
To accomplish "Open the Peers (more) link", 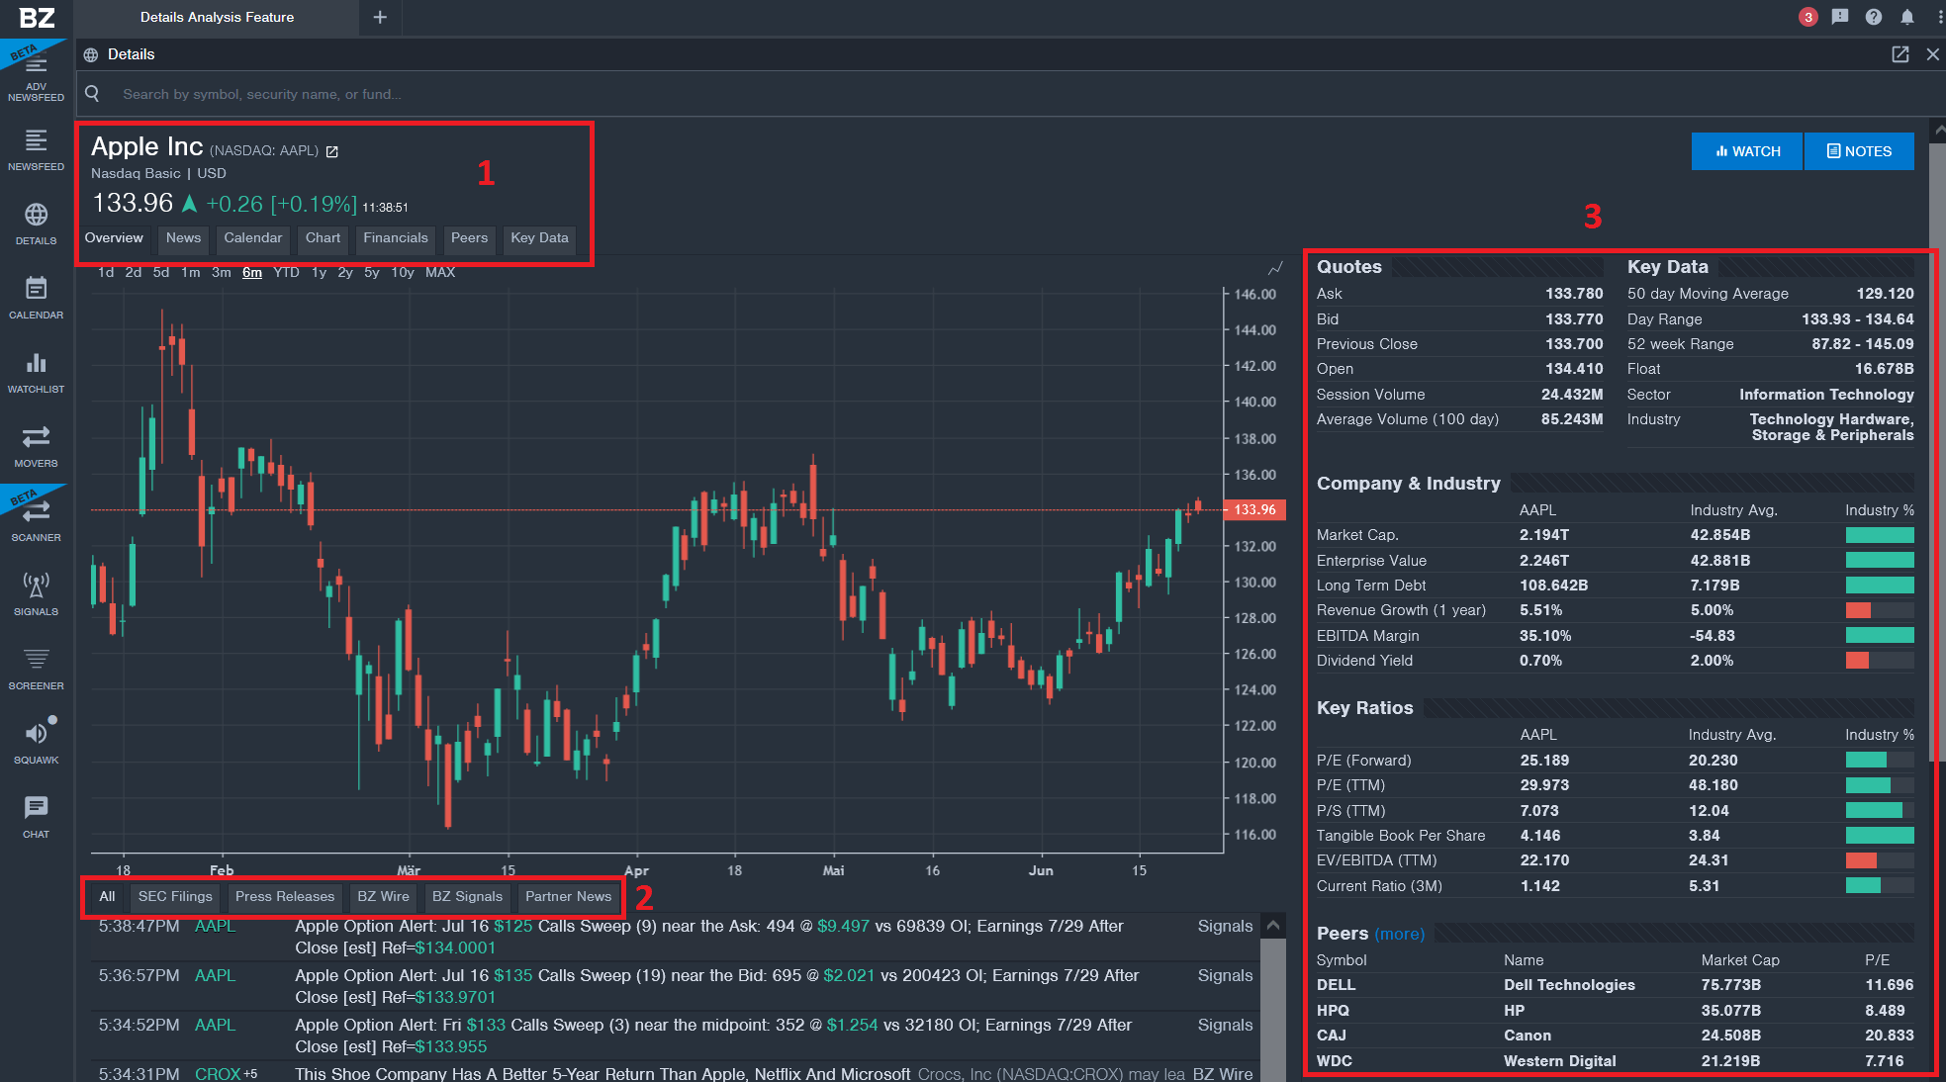I will point(1400,934).
